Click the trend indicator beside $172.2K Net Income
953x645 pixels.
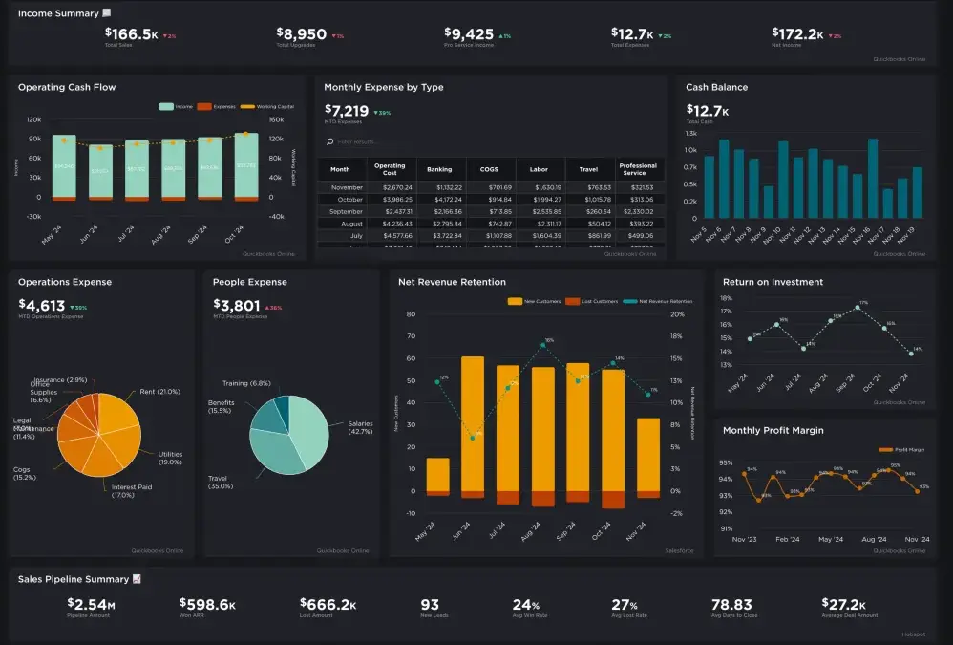pyautogui.click(x=830, y=36)
